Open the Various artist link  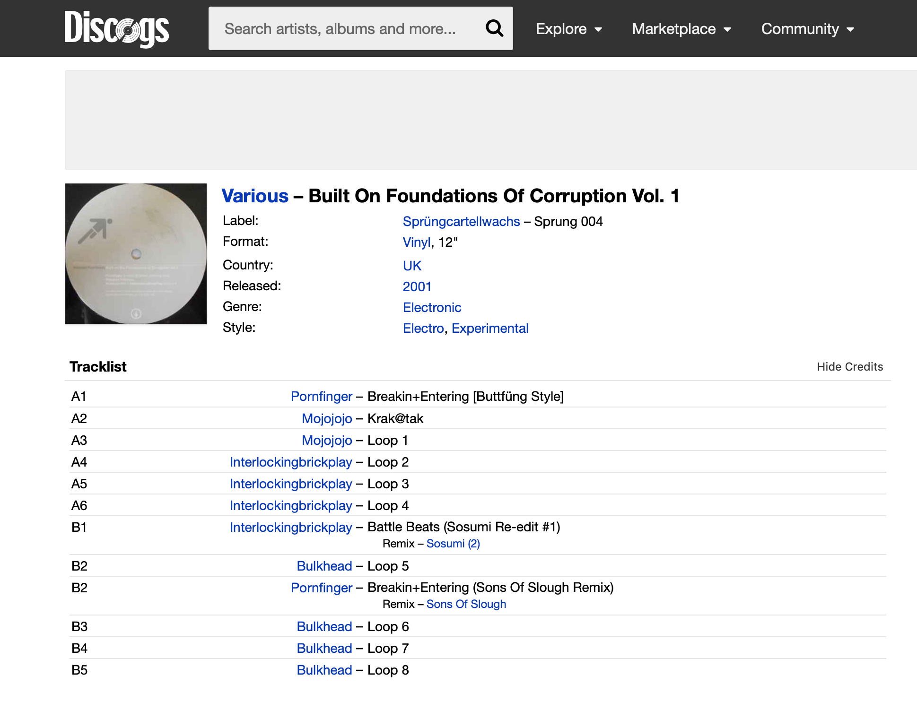[255, 196]
